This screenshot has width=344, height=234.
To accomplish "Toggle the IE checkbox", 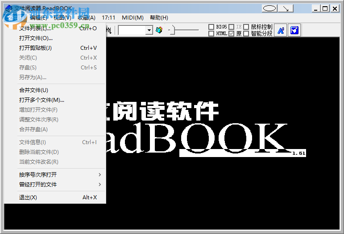I will click(x=231, y=27).
